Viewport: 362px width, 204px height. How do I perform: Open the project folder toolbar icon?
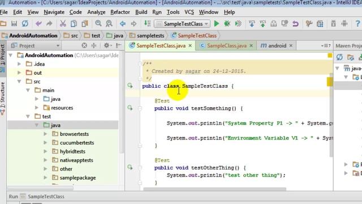click(x=3, y=24)
